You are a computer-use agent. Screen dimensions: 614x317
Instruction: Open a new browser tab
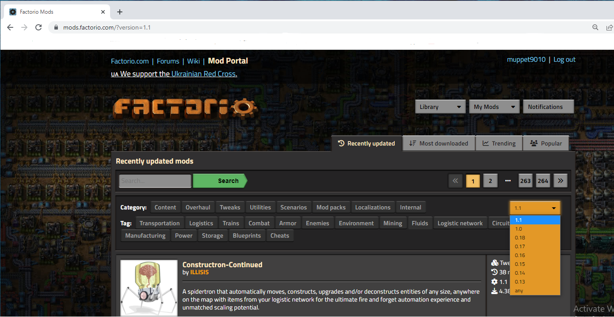click(120, 12)
